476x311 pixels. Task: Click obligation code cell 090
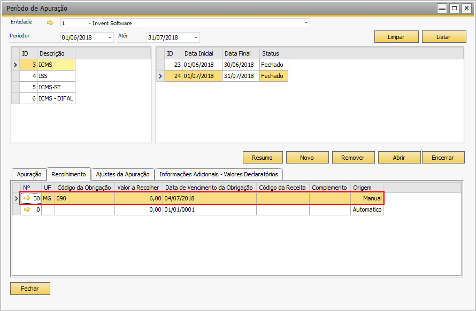pos(85,198)
